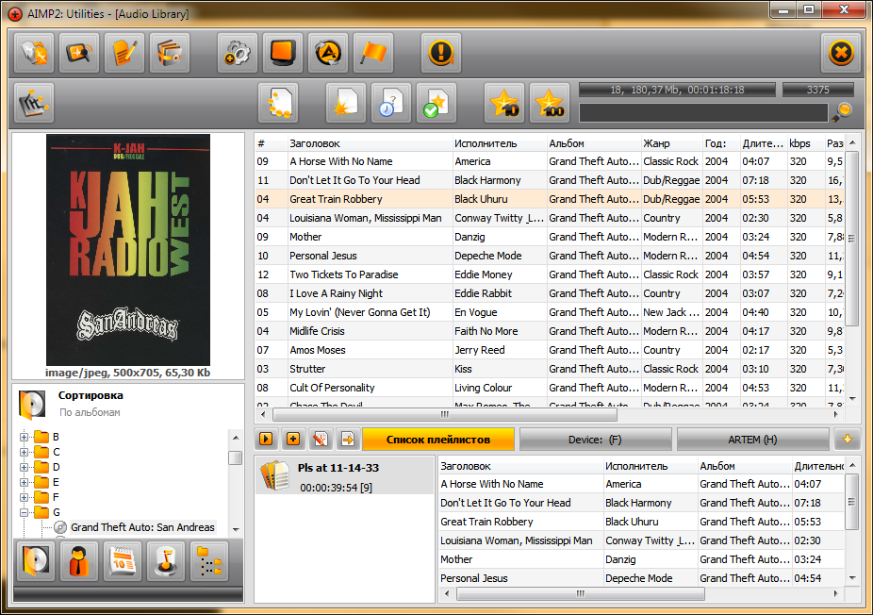Open the tag editor pencil icon
This screenshot has width=873, height=615.
(124, 53)
